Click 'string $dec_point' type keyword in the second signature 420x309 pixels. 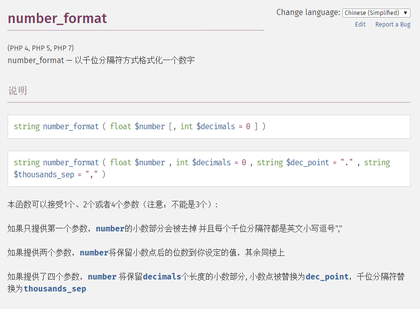[270, 163]
